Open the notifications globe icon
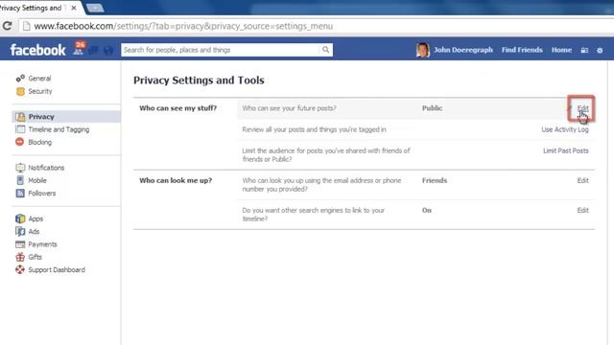Viewport: 614px width, 345px height. pos(108,50)
